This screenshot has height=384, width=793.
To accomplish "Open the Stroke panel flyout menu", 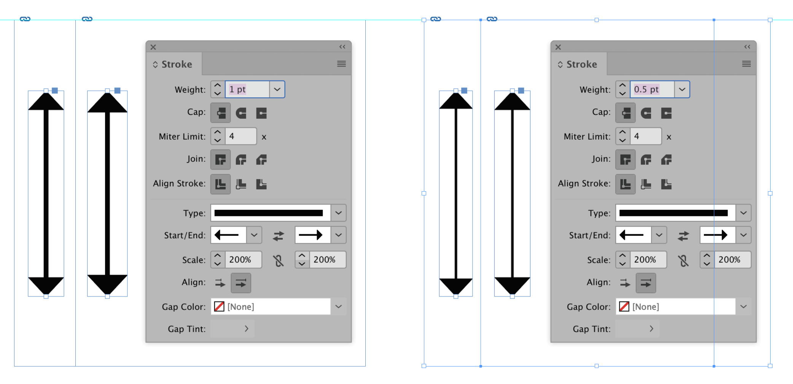I will [341, 64].
